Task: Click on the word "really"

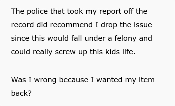Action: 42,52
